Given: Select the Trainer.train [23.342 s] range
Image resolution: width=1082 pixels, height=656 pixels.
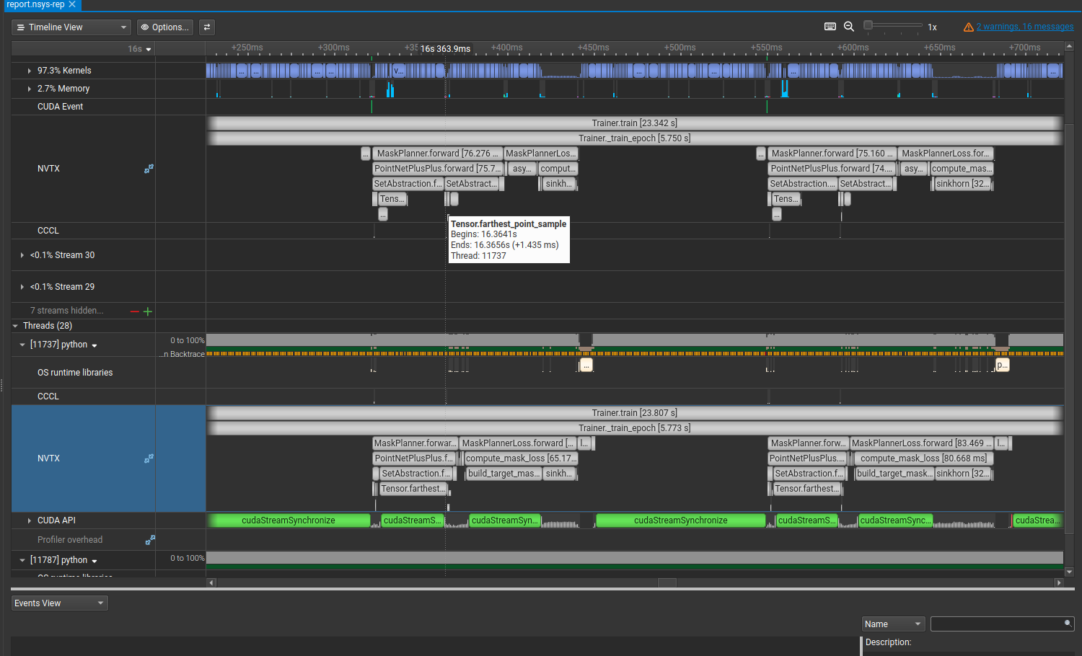Looking at the screenshot, I should click(635, 123).
